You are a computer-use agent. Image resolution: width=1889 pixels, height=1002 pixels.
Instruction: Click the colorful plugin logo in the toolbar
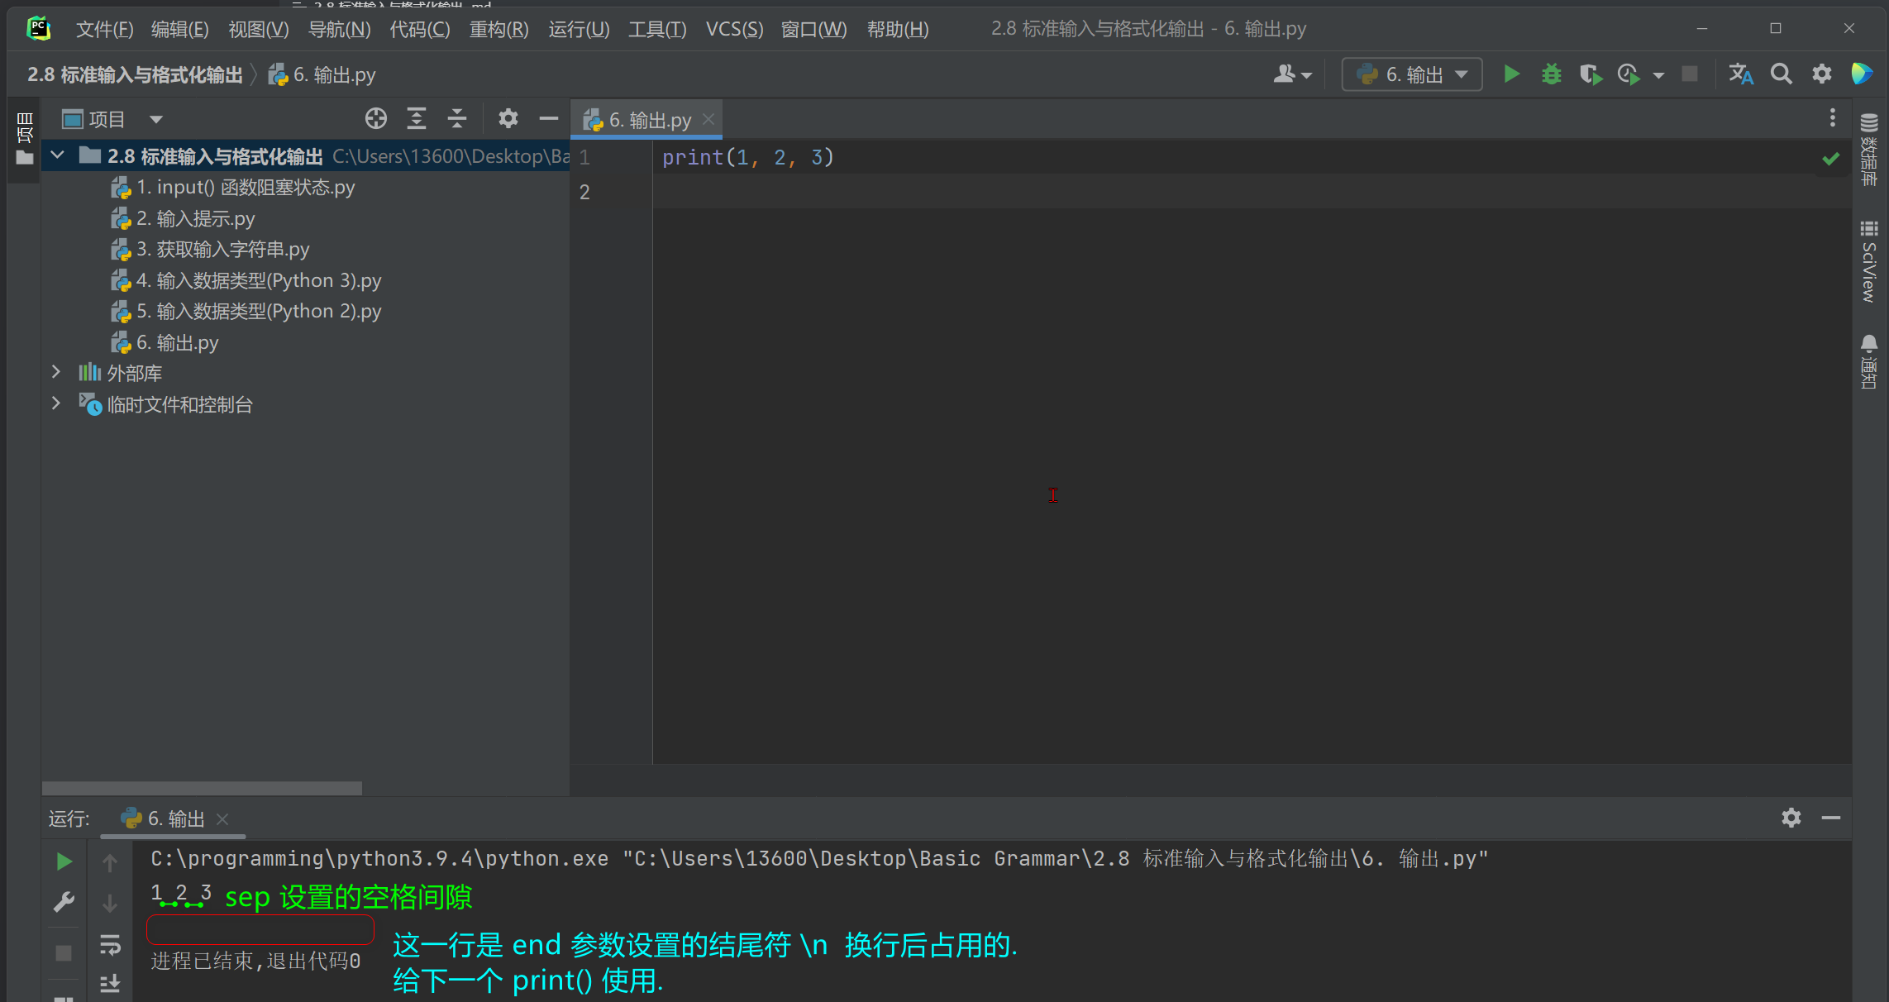(1862, 74)
